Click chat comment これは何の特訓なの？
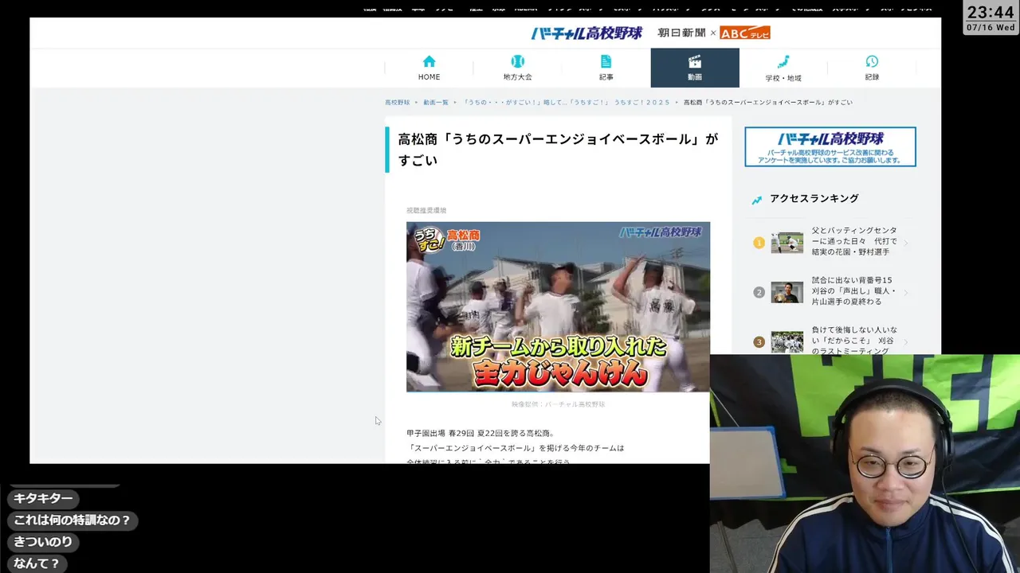1020x573 pixels. (x=73, y=520)
